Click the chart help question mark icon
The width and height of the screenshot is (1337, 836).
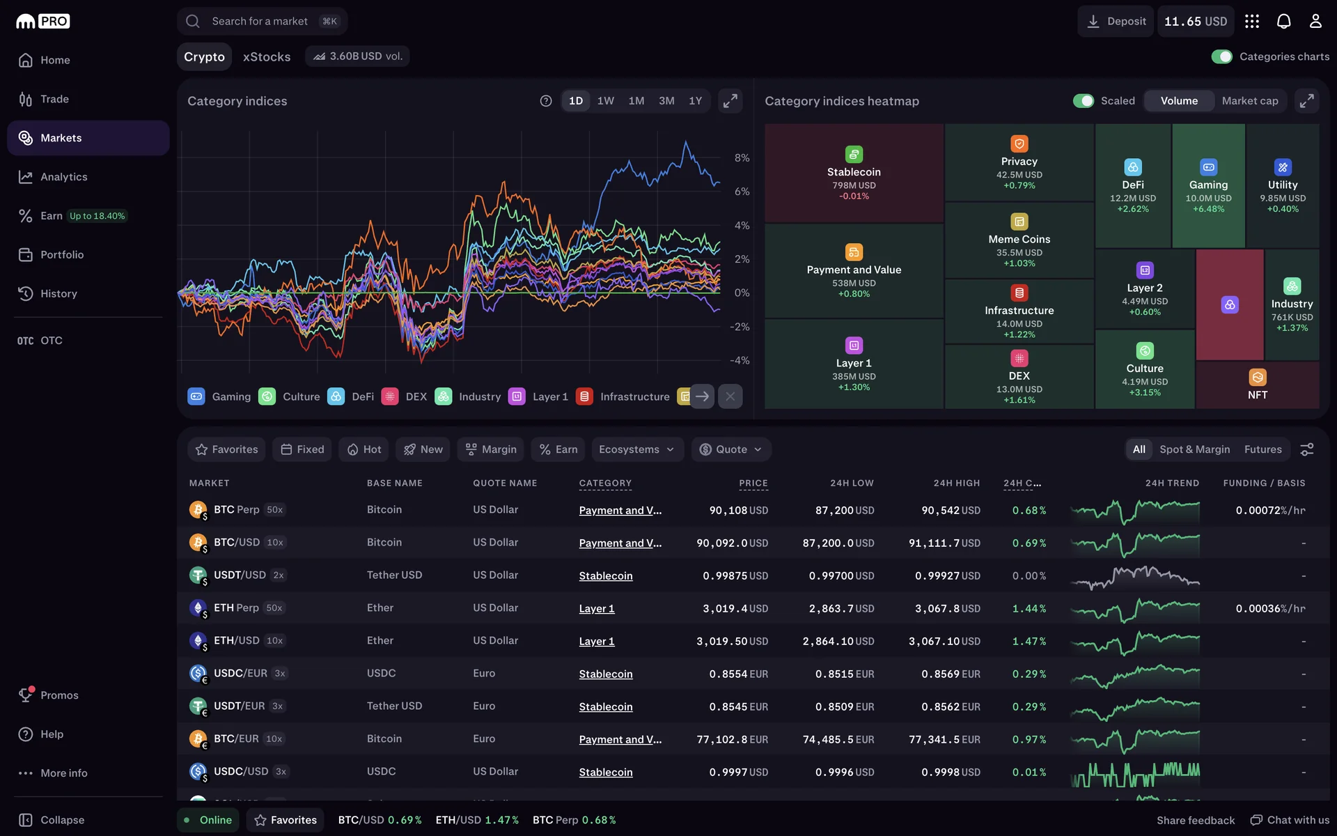tap(546, 101)
